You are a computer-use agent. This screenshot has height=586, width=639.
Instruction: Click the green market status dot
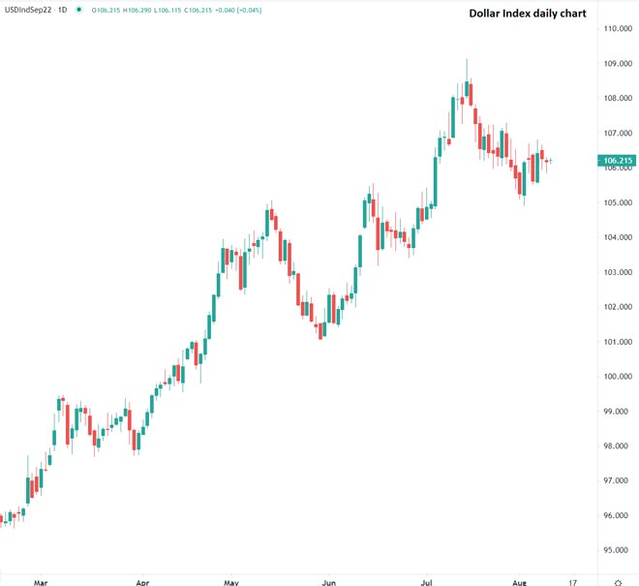76,11
